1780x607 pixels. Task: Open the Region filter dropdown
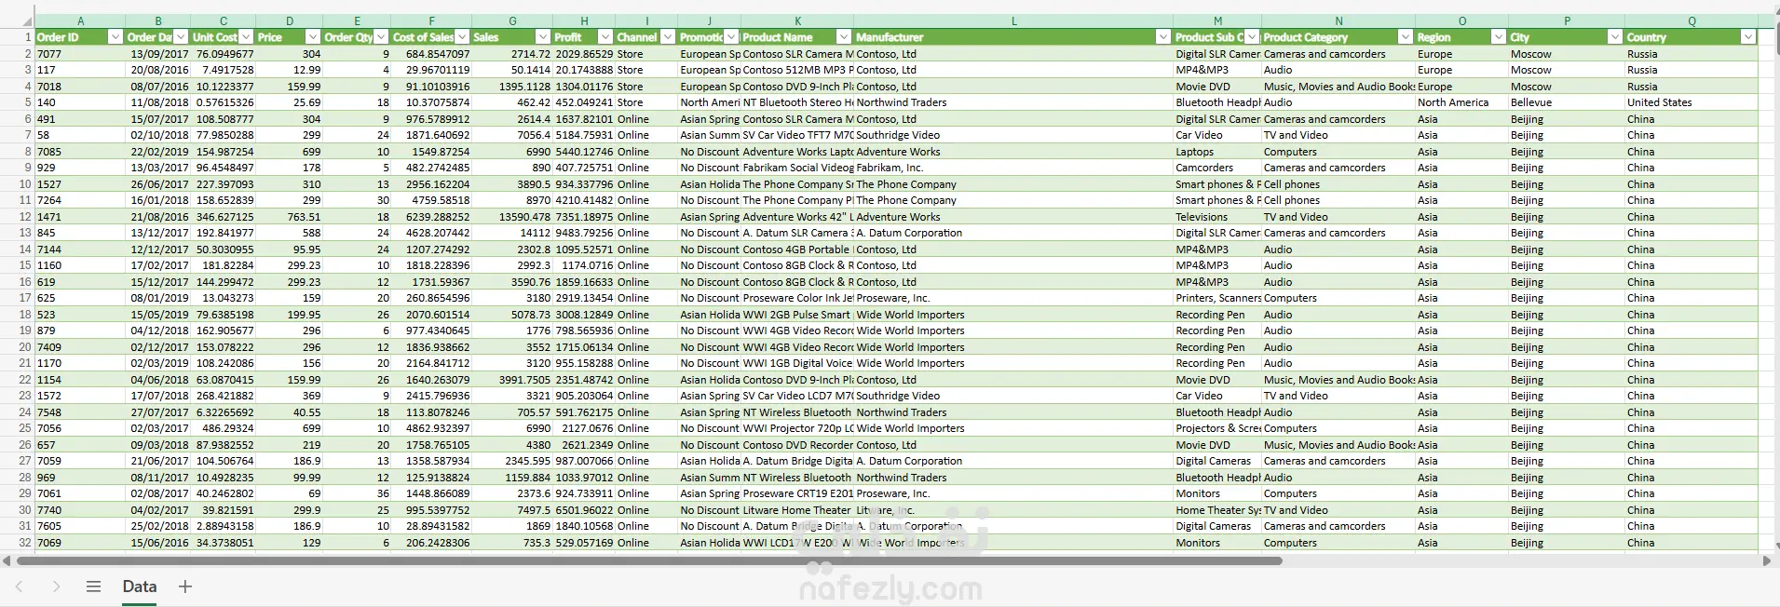[x=1498, y=37]
